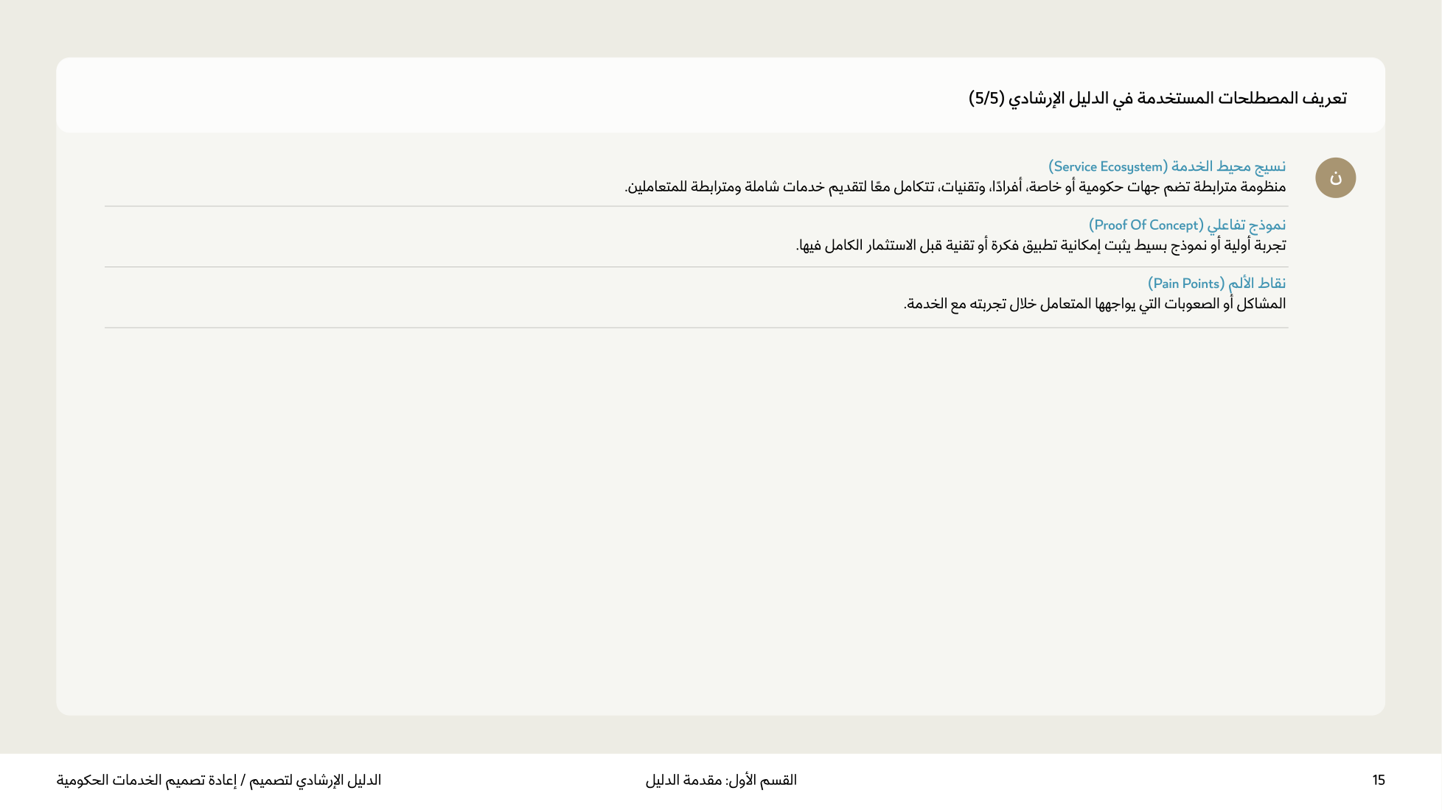This screenshot has width=1442, height=810.
Task: Click the definition starting منظومة مترابطة تضم جهات
Action: point(955,187)
